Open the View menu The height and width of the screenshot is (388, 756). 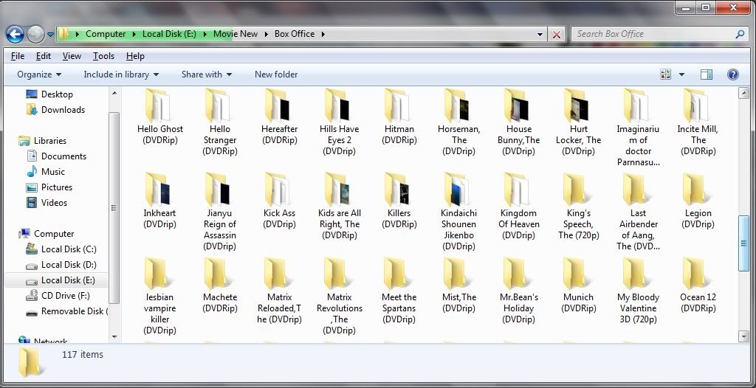72,56
